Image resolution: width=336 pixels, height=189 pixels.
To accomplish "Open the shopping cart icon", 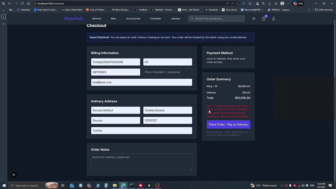I will tap(264, 19).
